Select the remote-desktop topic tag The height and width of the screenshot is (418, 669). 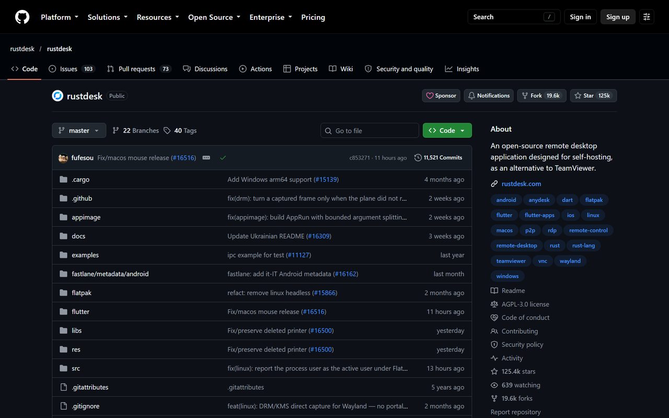[516, 246]
